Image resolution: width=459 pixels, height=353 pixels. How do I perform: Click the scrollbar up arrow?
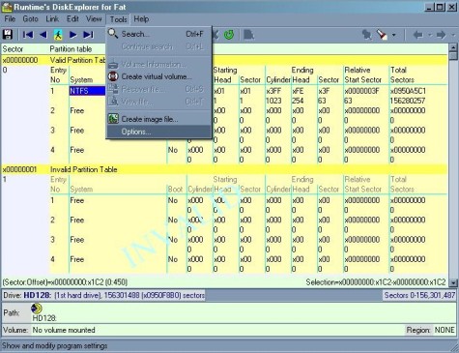tap(453, 48)
